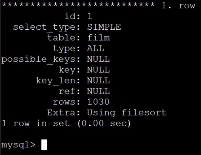Click the ALL value next to type

point(96,48)
